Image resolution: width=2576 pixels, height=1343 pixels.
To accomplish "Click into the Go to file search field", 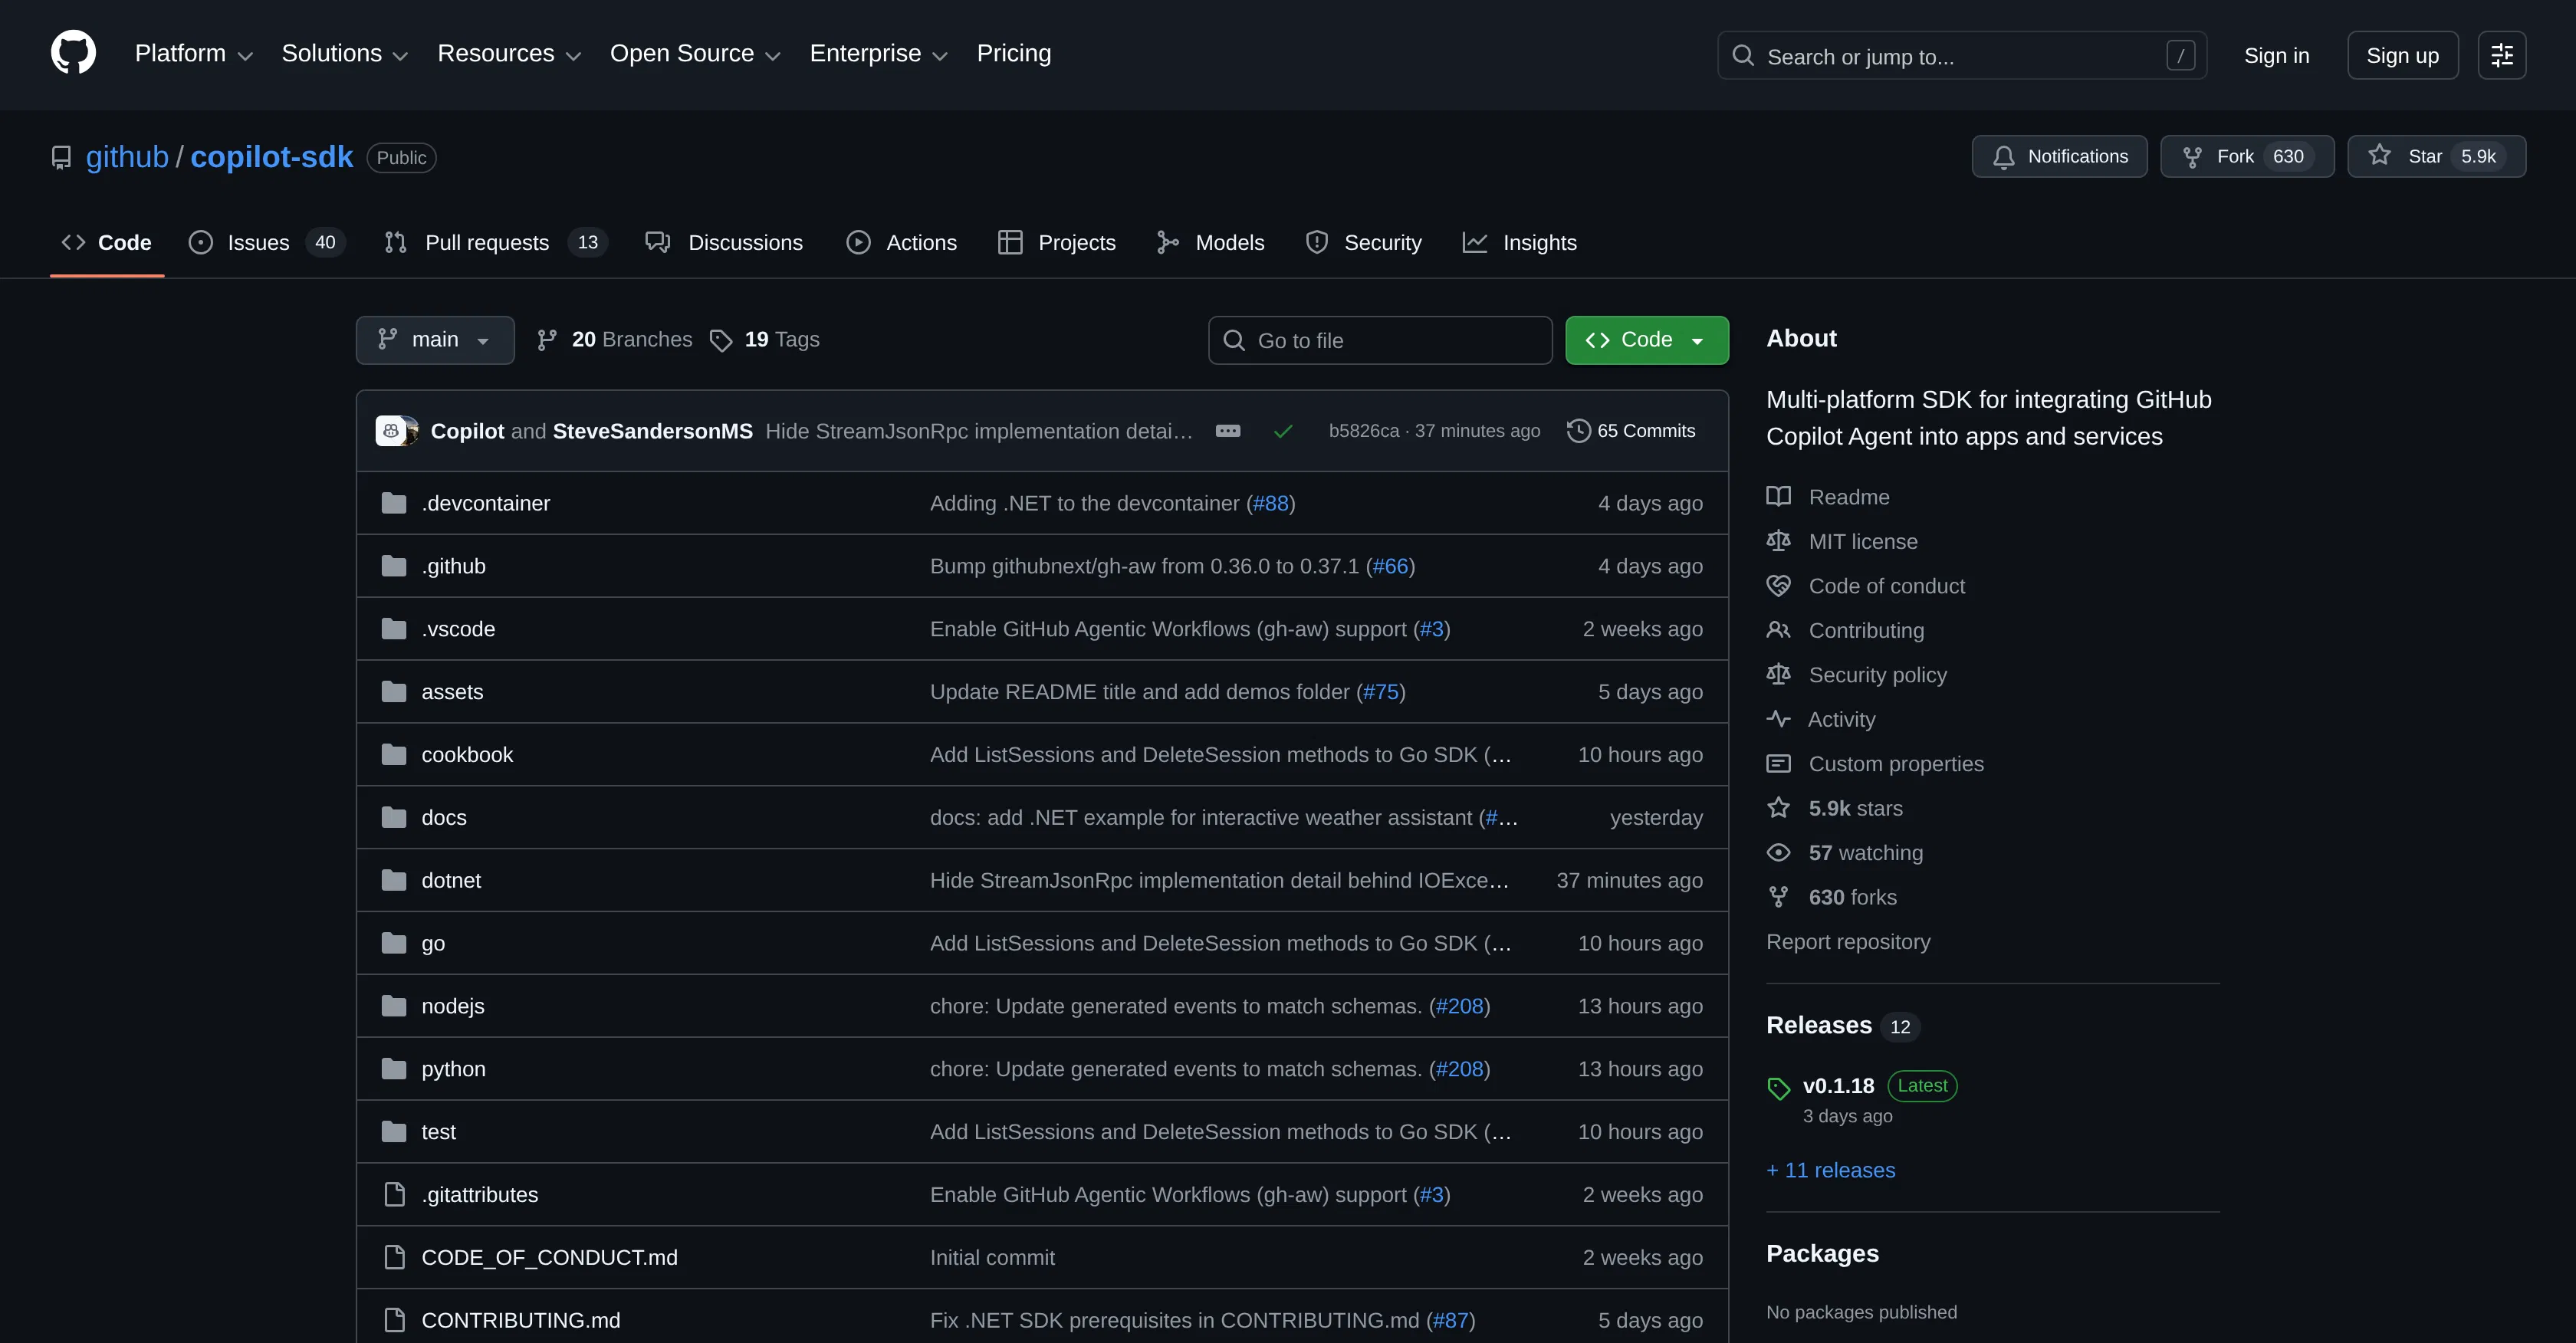I will pyautogui.click(x=1380, y=340).
